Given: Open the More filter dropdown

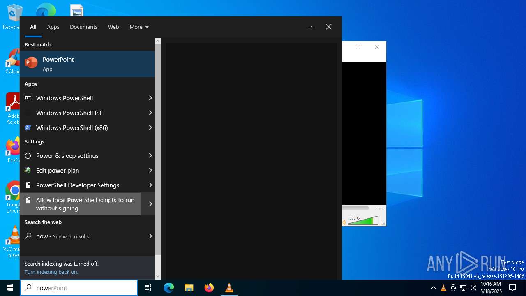Looking at the screenshot, I should tap(139, 27).
